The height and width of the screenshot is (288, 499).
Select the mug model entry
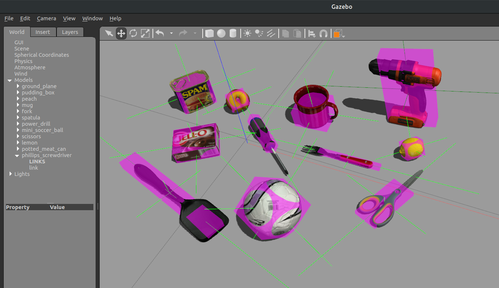27,105
